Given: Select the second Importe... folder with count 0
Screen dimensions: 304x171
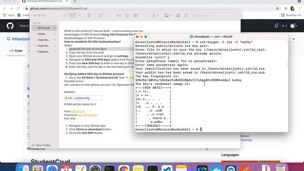Looking at the screenshot, I should (x=44, y=46).
